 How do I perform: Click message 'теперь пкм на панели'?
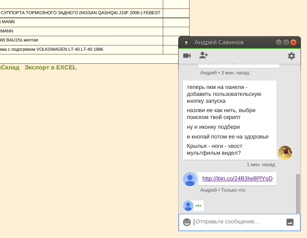(224, 94)
